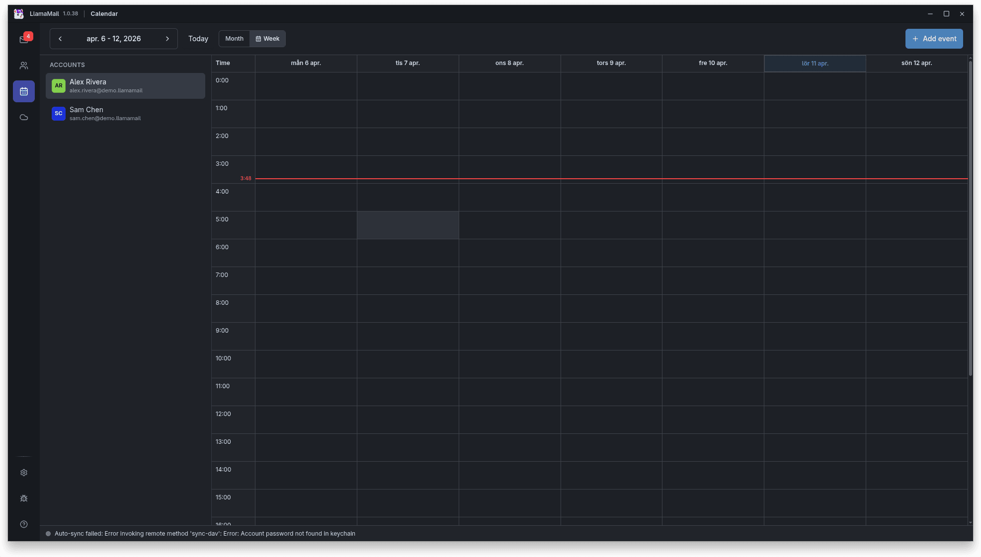
Task: Toggle Sam Chen's account calendar
Action: (125, 113)
